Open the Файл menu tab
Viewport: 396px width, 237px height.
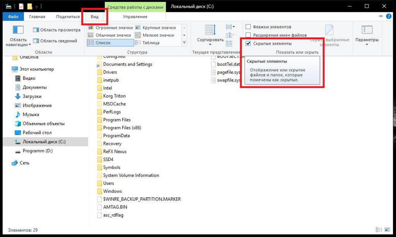[x=13, y=17]
